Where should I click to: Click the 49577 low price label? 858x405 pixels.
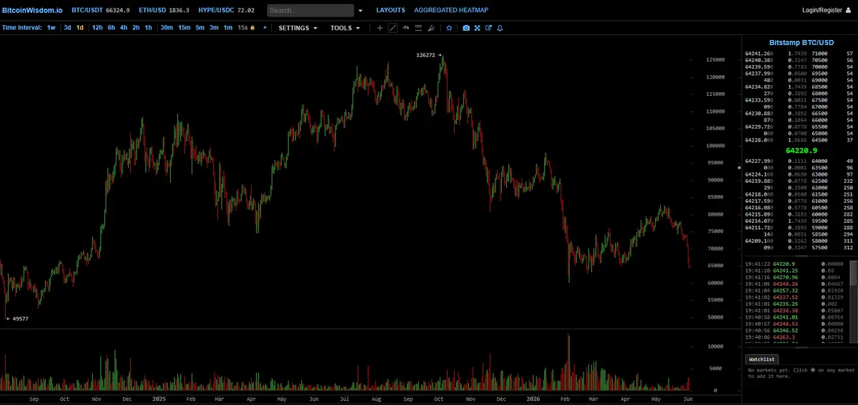(21, 319)
